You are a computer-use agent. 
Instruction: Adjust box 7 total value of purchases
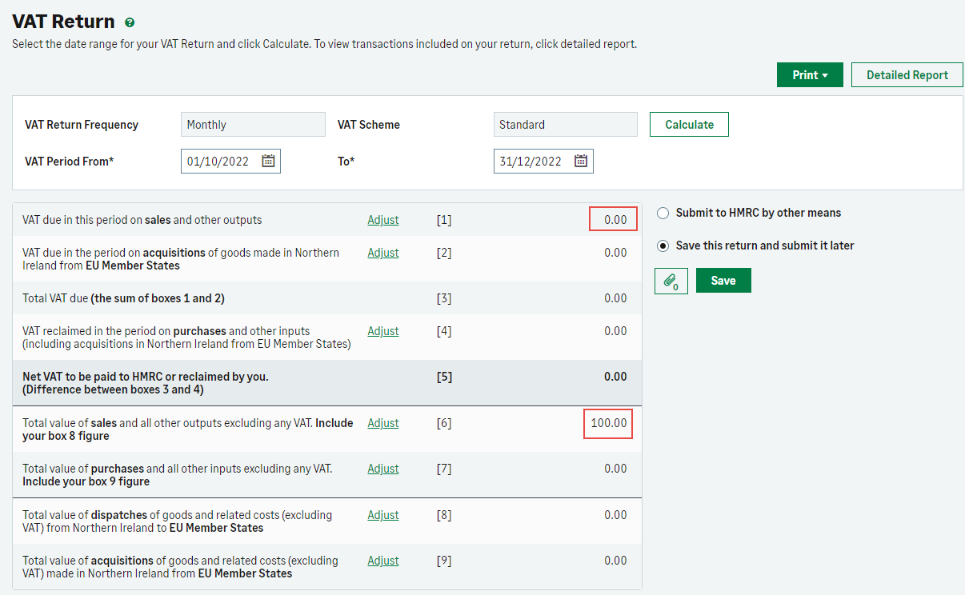pos(382,469)
